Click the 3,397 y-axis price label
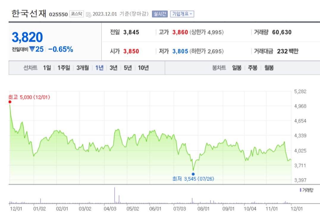The height and width of the screenshot is (220, 320). coord(300,180)
